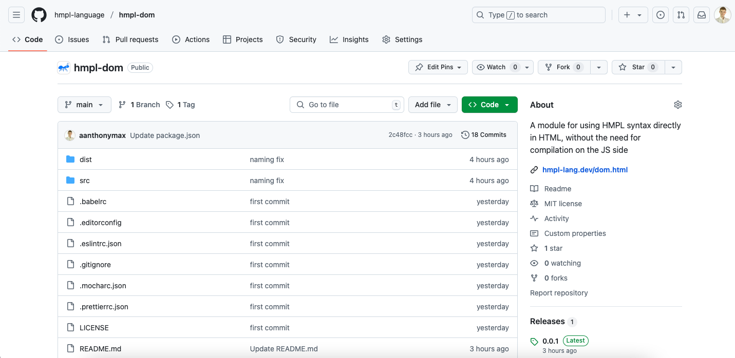Screen dimensions: 735x358
Task: Click the 0.0.1 release tag icon
Action: coord(534,341)
